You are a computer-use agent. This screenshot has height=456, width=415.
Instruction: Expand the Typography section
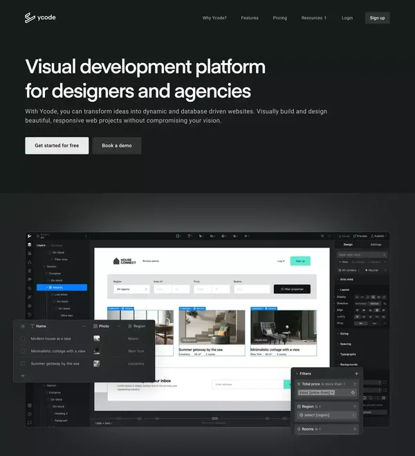(x=347, y=354)
